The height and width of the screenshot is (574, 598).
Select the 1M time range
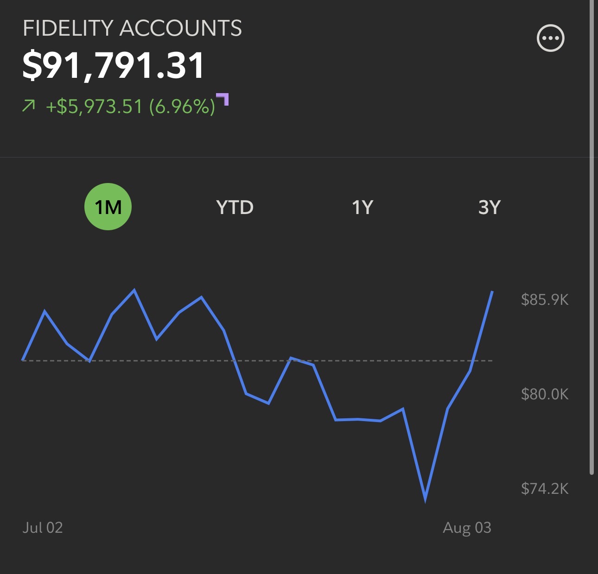[x=108, y=207]
